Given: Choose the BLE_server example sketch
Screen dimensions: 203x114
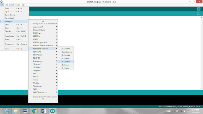Looking at the screenshot, I should [66, 62].
